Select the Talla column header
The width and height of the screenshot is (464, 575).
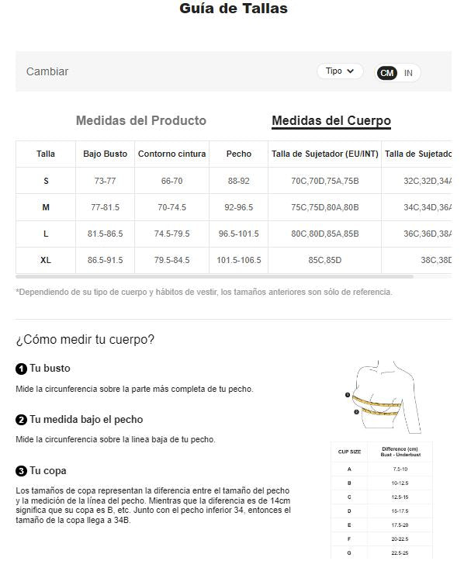46,154
